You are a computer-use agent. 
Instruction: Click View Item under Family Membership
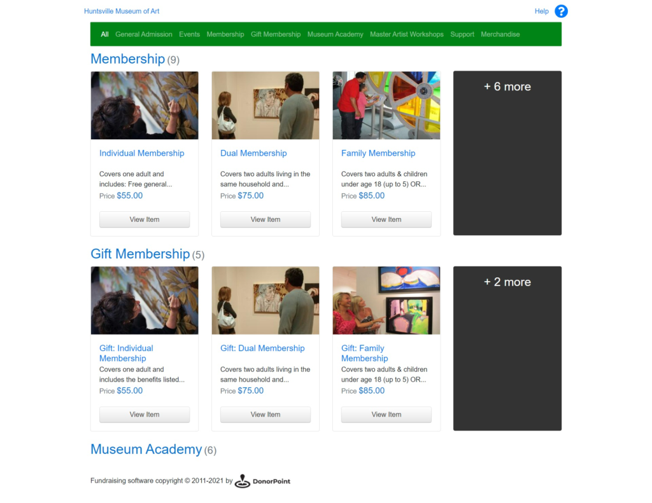pos(386,219)
